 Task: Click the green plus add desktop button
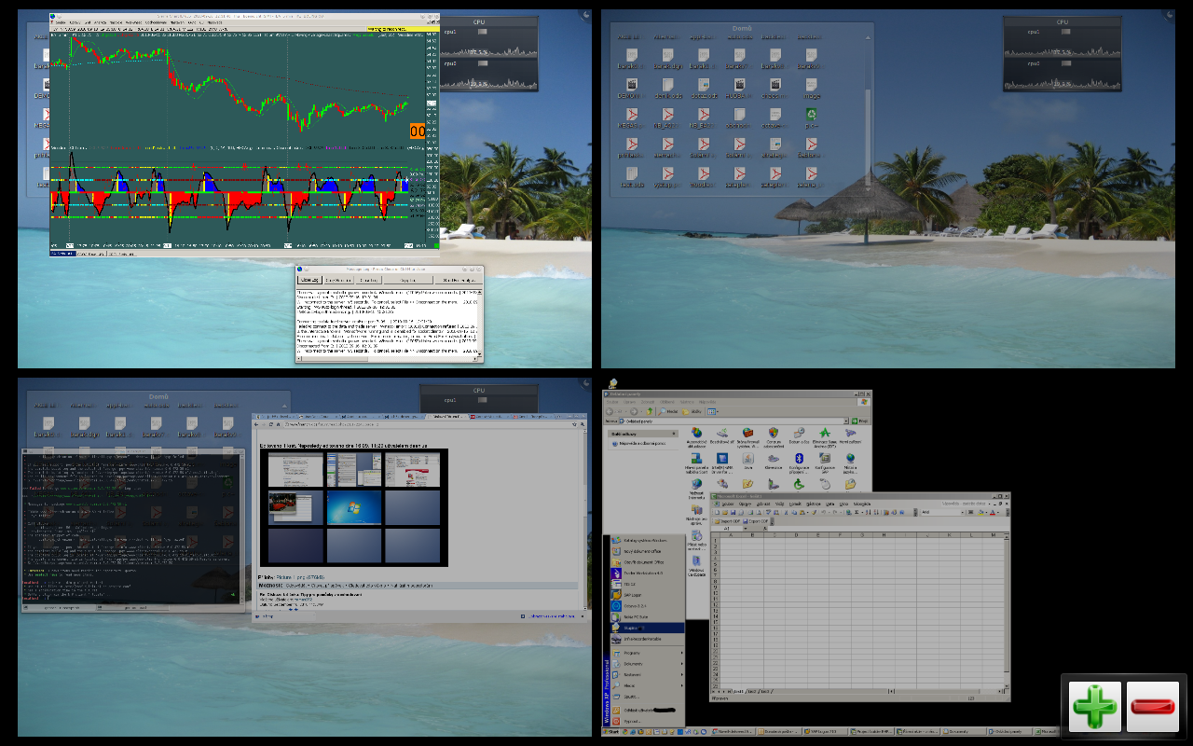tap(1094, 707)
